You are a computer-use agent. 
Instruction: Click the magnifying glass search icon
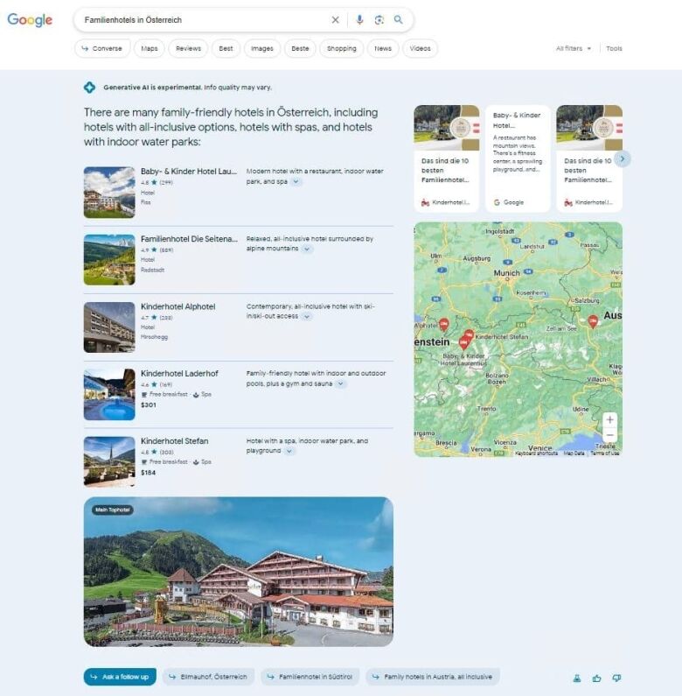(x=398, y=19)
